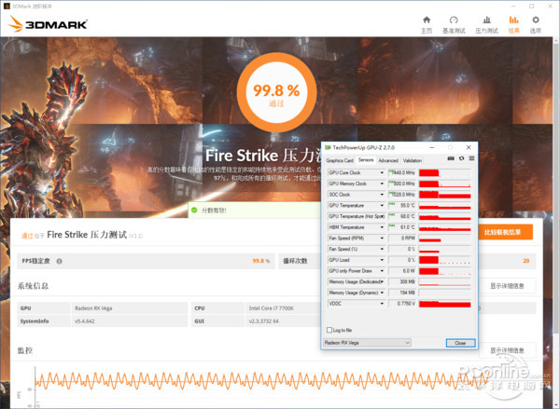The image size is (560, 409).
Task: Close the GPU-Z window with the X
Action: (469, 147)
